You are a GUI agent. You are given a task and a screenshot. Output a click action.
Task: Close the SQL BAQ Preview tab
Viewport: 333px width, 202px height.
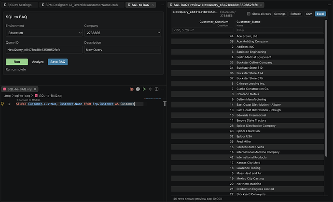[261, 5]
